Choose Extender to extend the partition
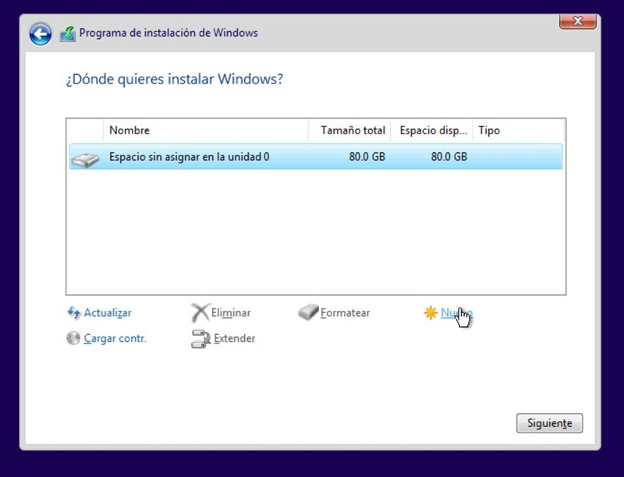Viewport: 624px width, 477px height. [x=235, y=339]
